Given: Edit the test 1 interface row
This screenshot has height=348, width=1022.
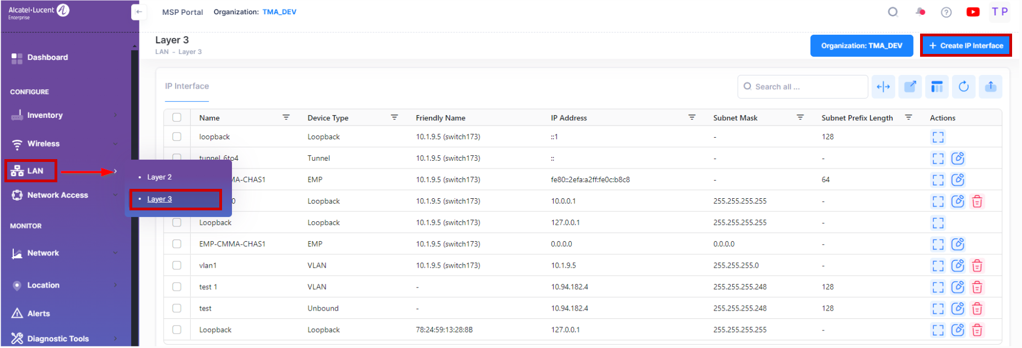Looking at the screenshot, I should (x=958, y=287).
